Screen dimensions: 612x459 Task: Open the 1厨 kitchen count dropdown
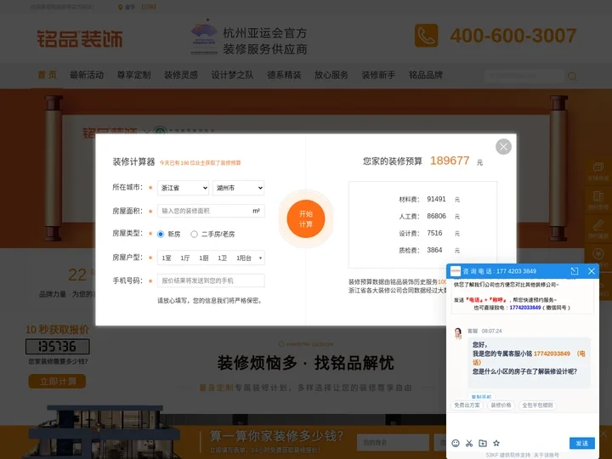point(204,258)
